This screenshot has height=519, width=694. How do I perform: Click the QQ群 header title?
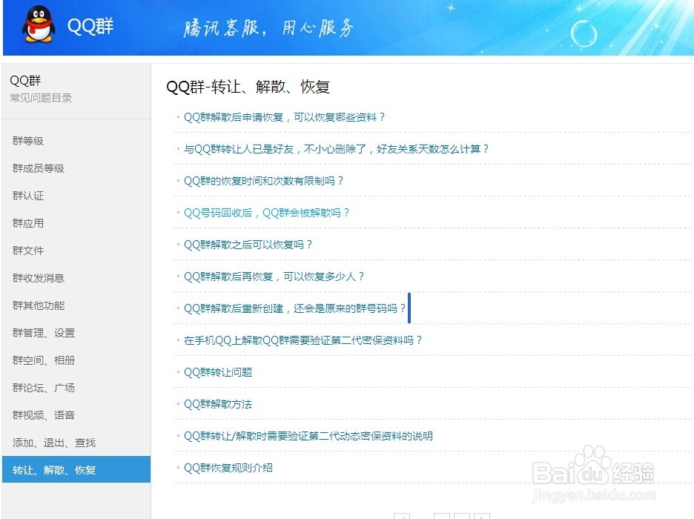[90, 26]
